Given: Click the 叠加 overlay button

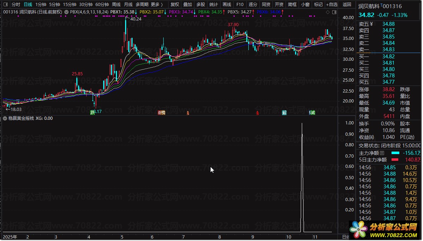Looking at the screenshot, I should pyautogui.click(x=188, y=4).
